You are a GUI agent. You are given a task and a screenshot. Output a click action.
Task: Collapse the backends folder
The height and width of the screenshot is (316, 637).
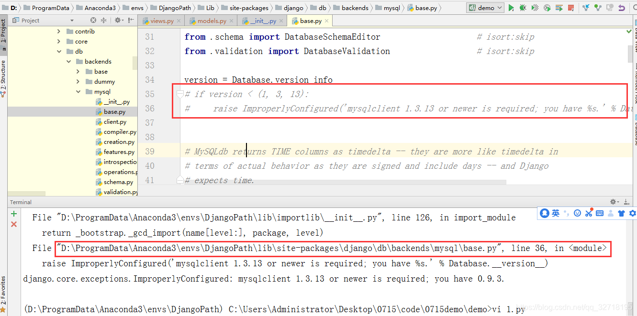(x=68, y=61)
